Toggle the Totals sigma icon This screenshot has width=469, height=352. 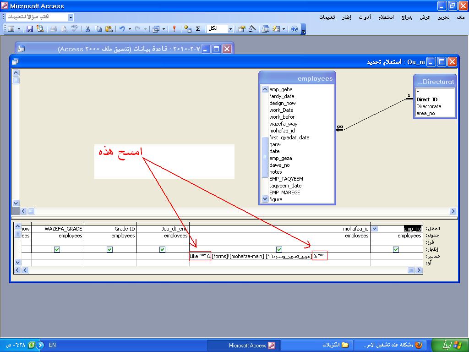click(x=198, y=29)
